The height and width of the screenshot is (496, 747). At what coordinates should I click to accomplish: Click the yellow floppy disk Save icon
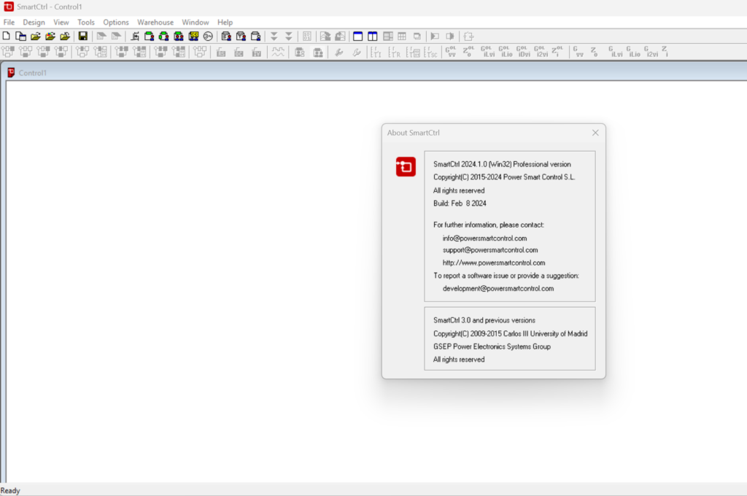coord(83,36)
